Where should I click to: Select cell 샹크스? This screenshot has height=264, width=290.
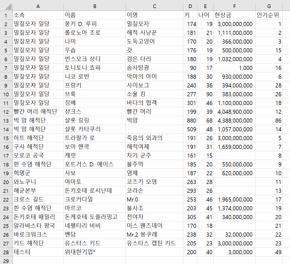(x=95, y=112)
